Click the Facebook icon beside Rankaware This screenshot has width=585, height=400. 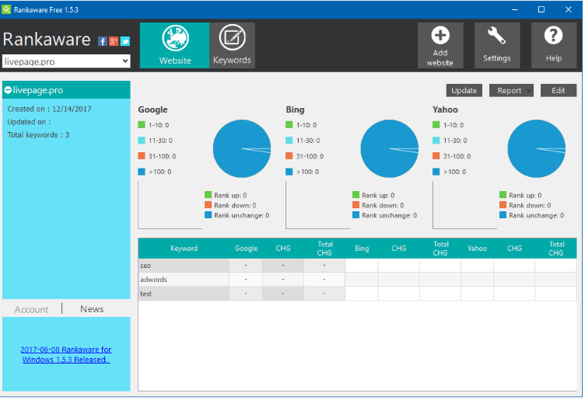pyautogui.click(x=103, y=41)
